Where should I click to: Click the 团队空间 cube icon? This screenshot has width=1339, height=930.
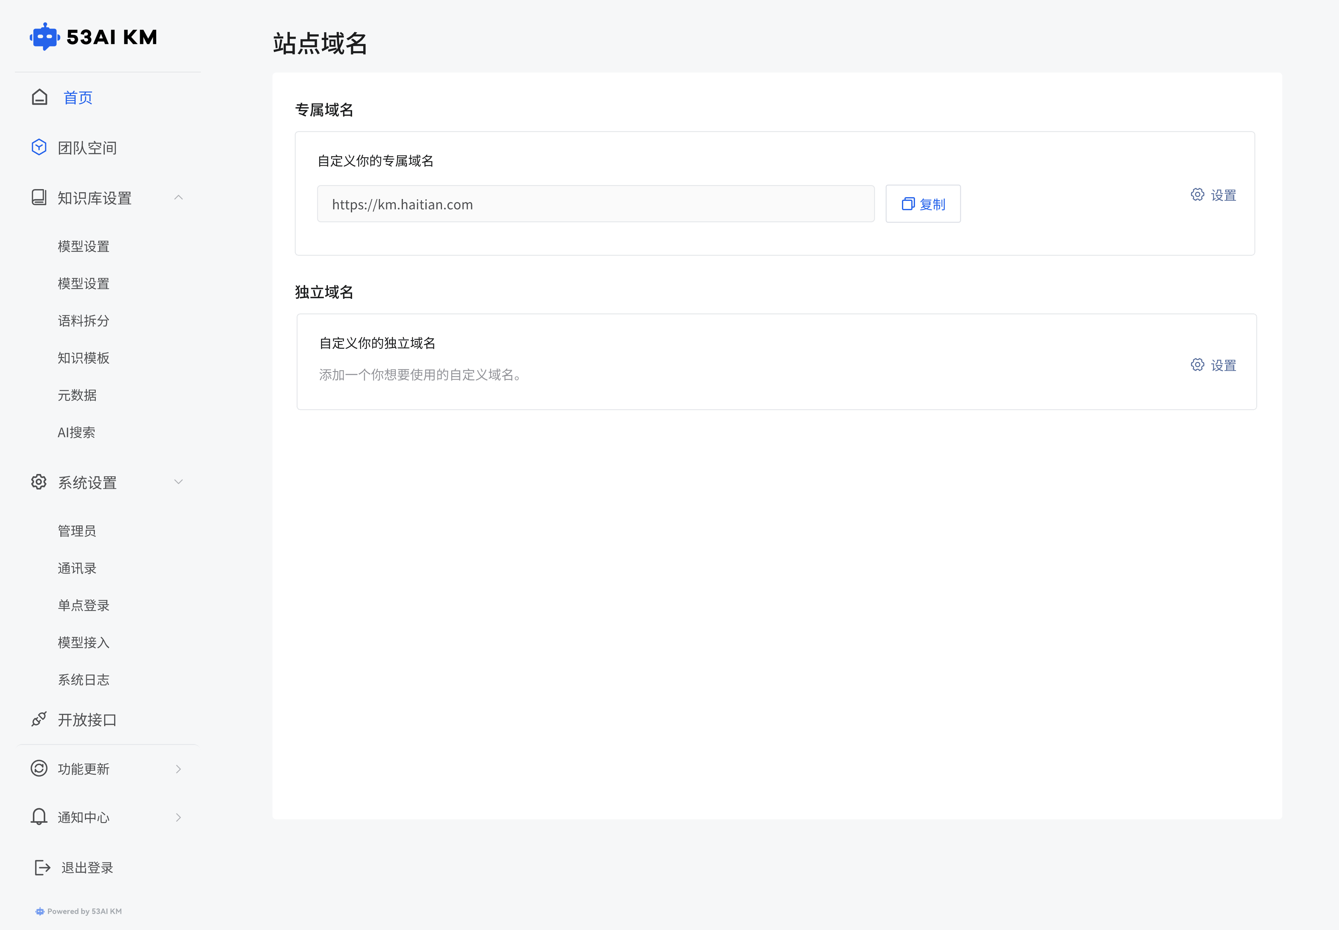[x=39, y=147]
